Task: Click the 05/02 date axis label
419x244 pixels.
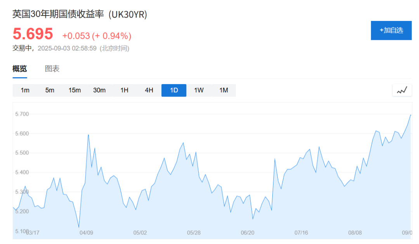Action: [140, 233]
